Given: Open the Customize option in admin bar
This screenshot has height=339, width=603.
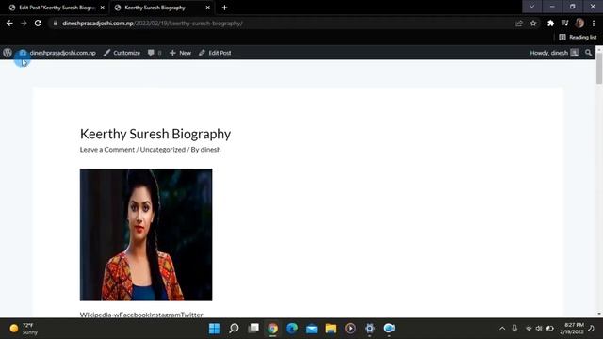Looking at the screenshot, I should click(122, 53).
